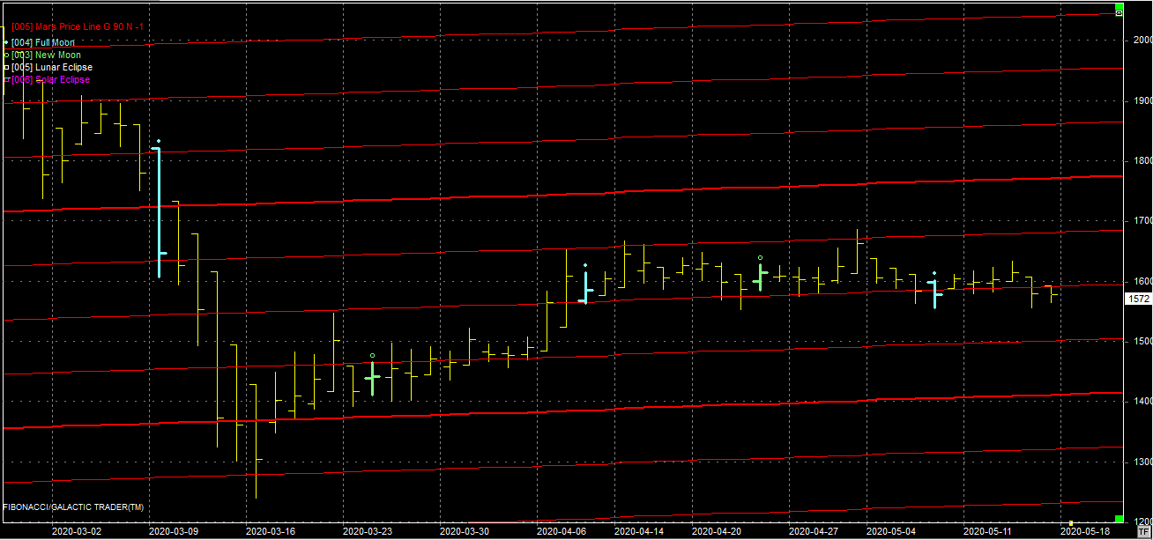Click the New Moon bar near 2020-03-23
The image size is (1153, 540).
373,377
